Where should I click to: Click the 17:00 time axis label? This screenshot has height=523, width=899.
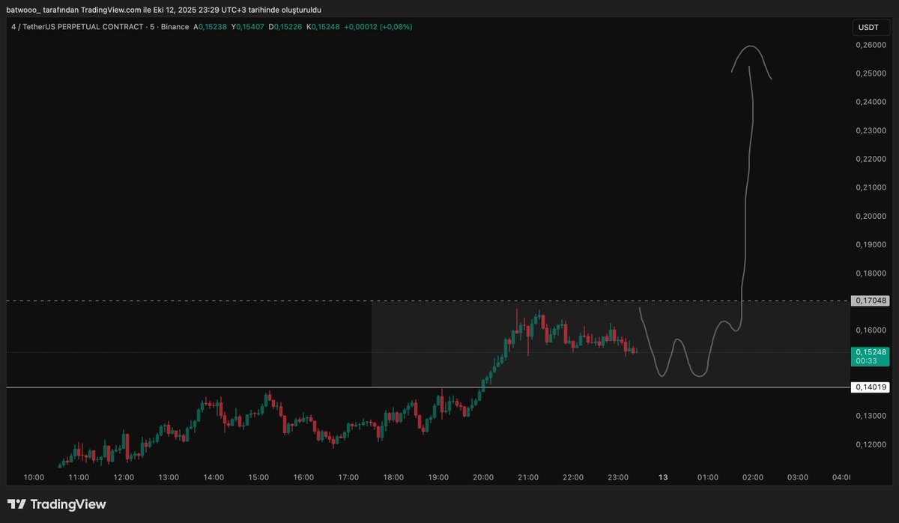point(348,477)
